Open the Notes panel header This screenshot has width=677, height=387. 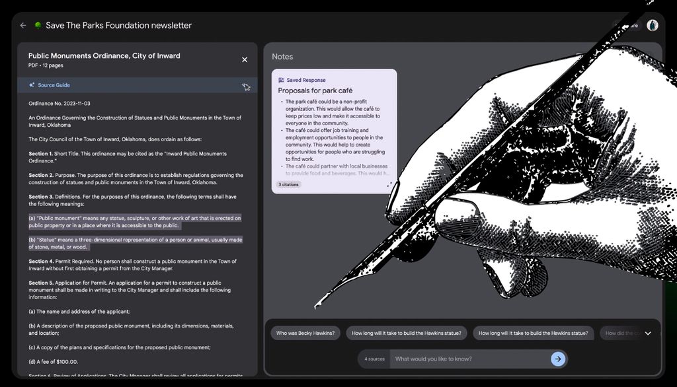(282, 57)
